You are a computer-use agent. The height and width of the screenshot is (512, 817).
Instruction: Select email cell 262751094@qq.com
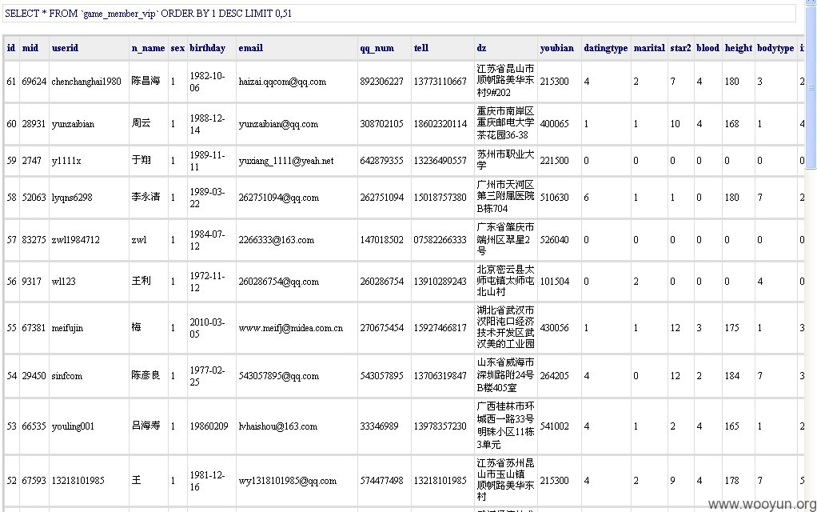(x=279, y=198)
